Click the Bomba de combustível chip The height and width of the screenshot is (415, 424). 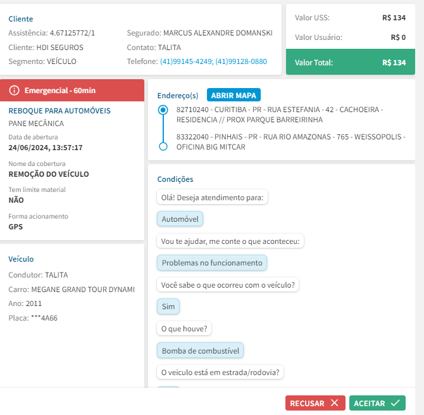point(199,350)
